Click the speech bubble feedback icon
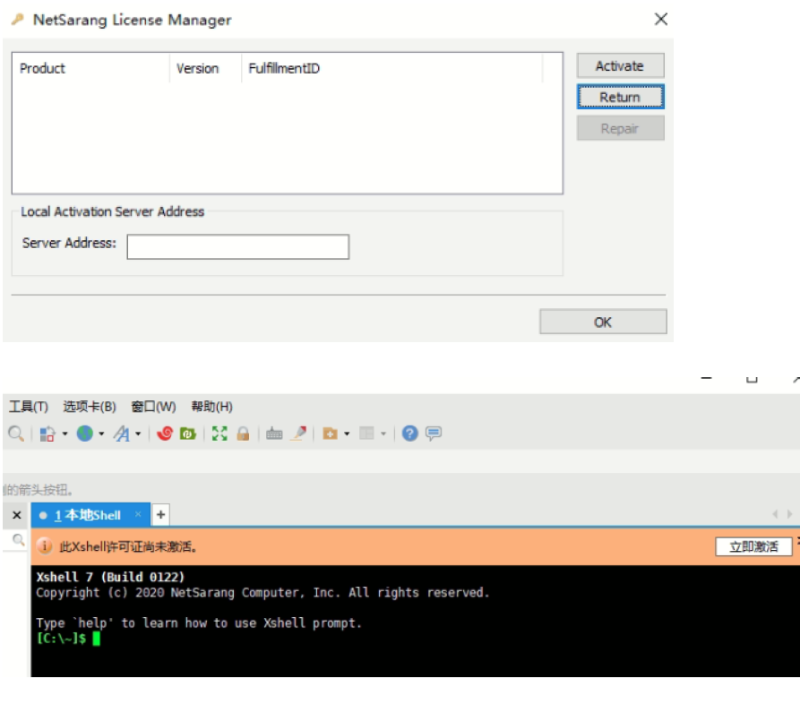Image resolution: width=809 pixels, height=713 pixels. (x=434, y=434)
